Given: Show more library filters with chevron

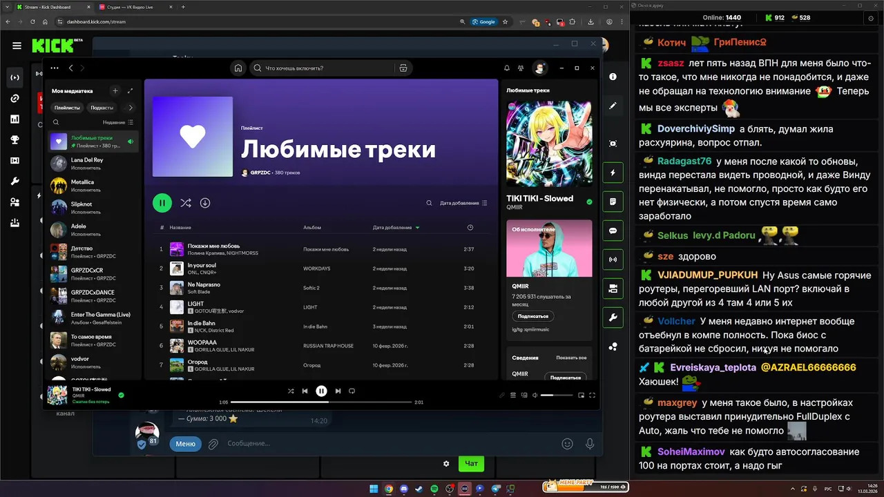Looking at the screenshot, I should pyautogui.click(x=131, y=108).
